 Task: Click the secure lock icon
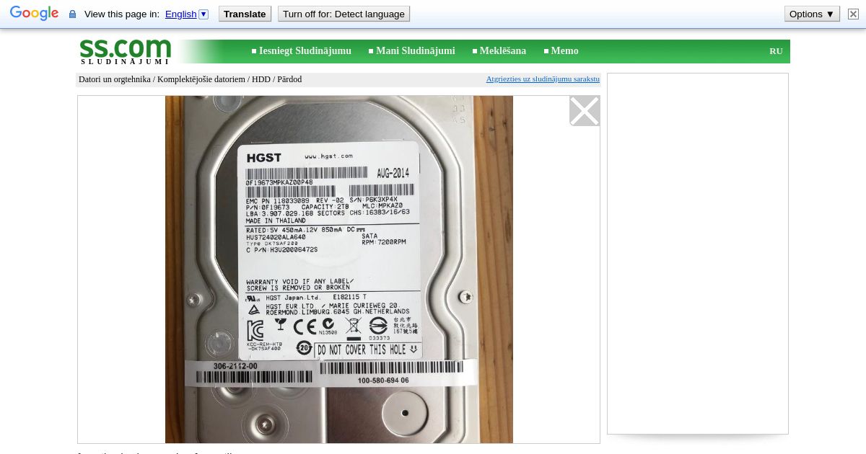tap(72, 14)
